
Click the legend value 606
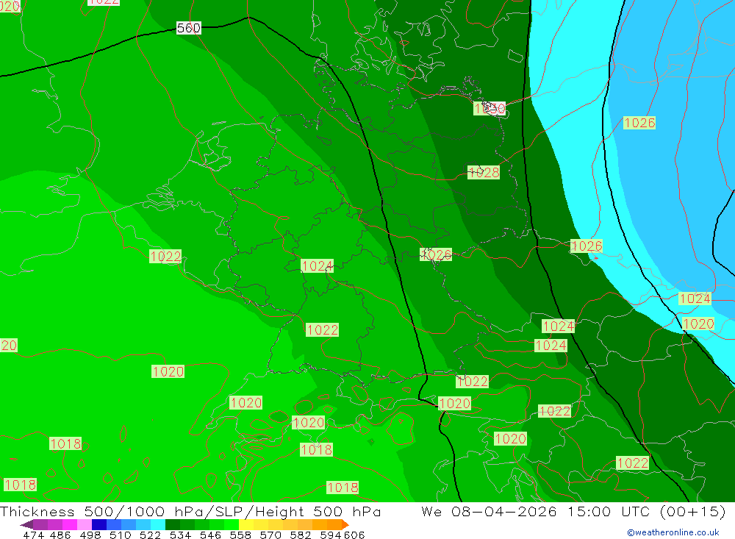coord(354,535)
